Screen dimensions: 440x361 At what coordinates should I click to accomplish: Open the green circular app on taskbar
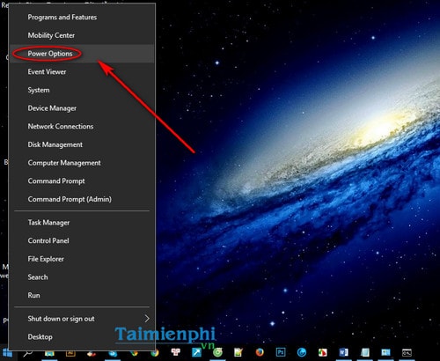click(x=217, y=352)
